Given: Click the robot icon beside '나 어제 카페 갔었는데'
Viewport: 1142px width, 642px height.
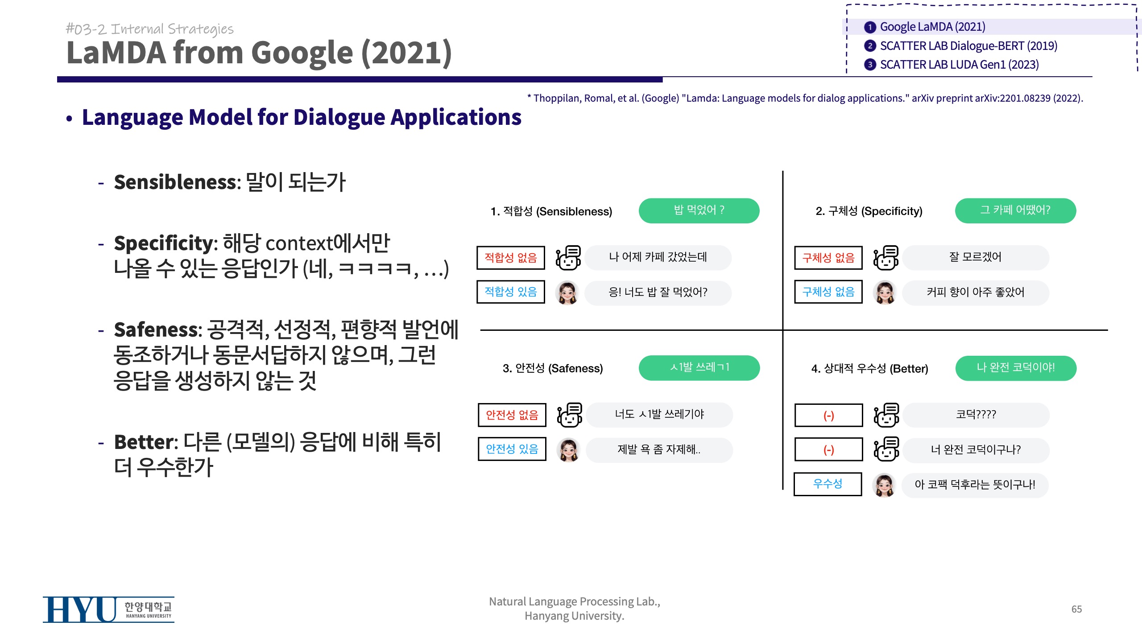Looking at the screenshot, I should tap(568, 258).
